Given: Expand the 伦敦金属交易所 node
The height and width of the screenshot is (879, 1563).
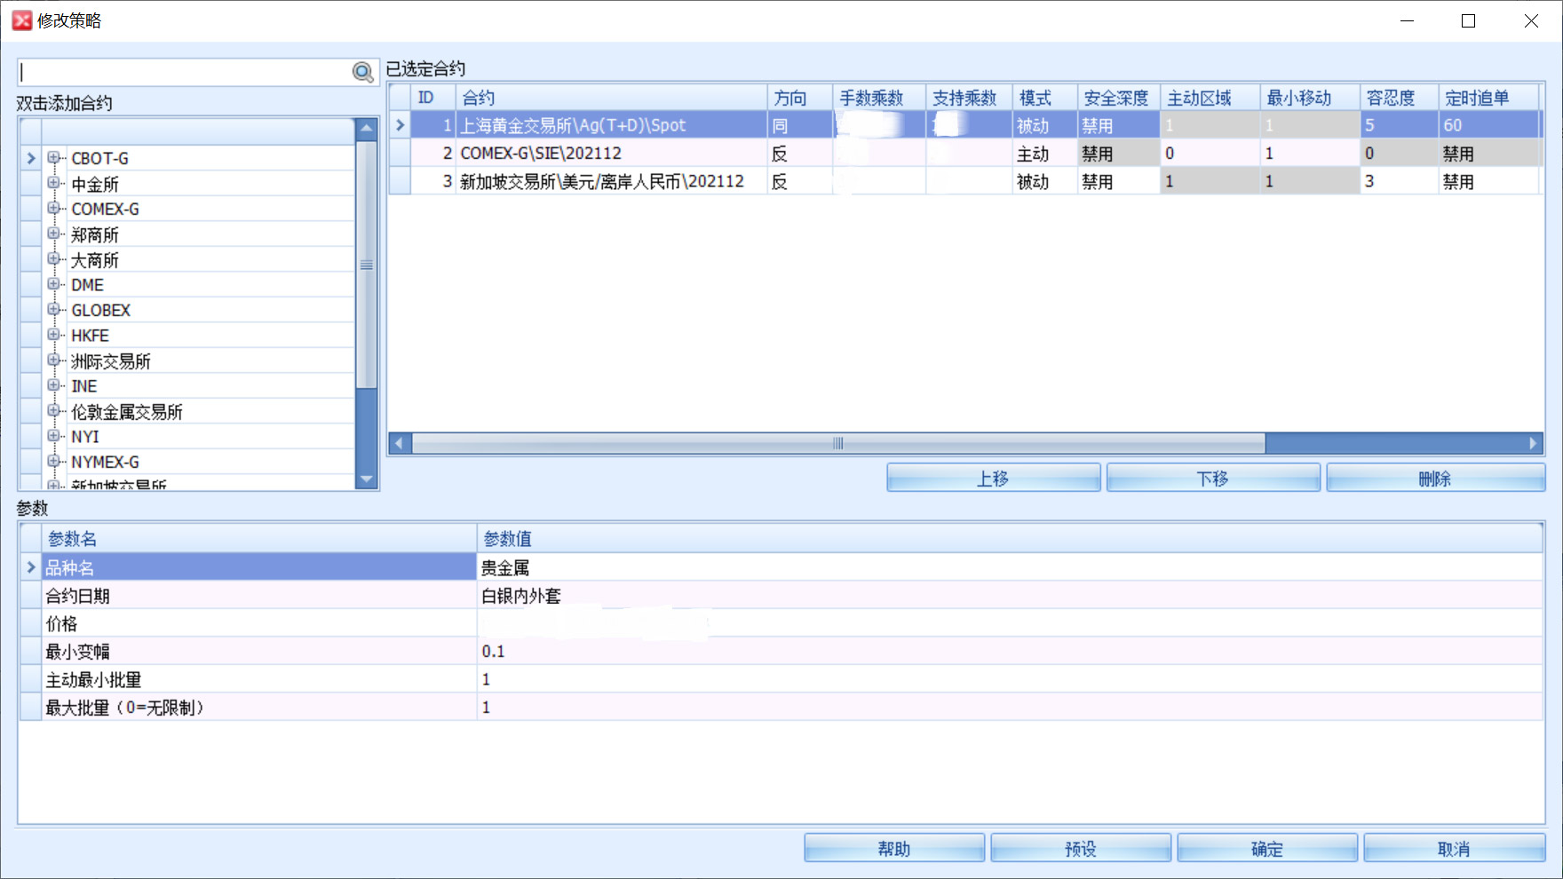Looking at the screenshot, I should click(x=55, y=411).
